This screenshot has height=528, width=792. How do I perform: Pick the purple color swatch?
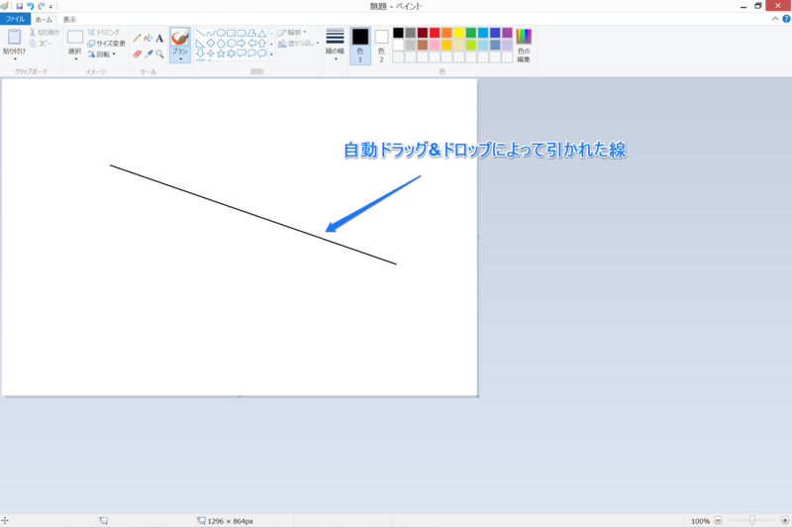click(x=508, y=33)
